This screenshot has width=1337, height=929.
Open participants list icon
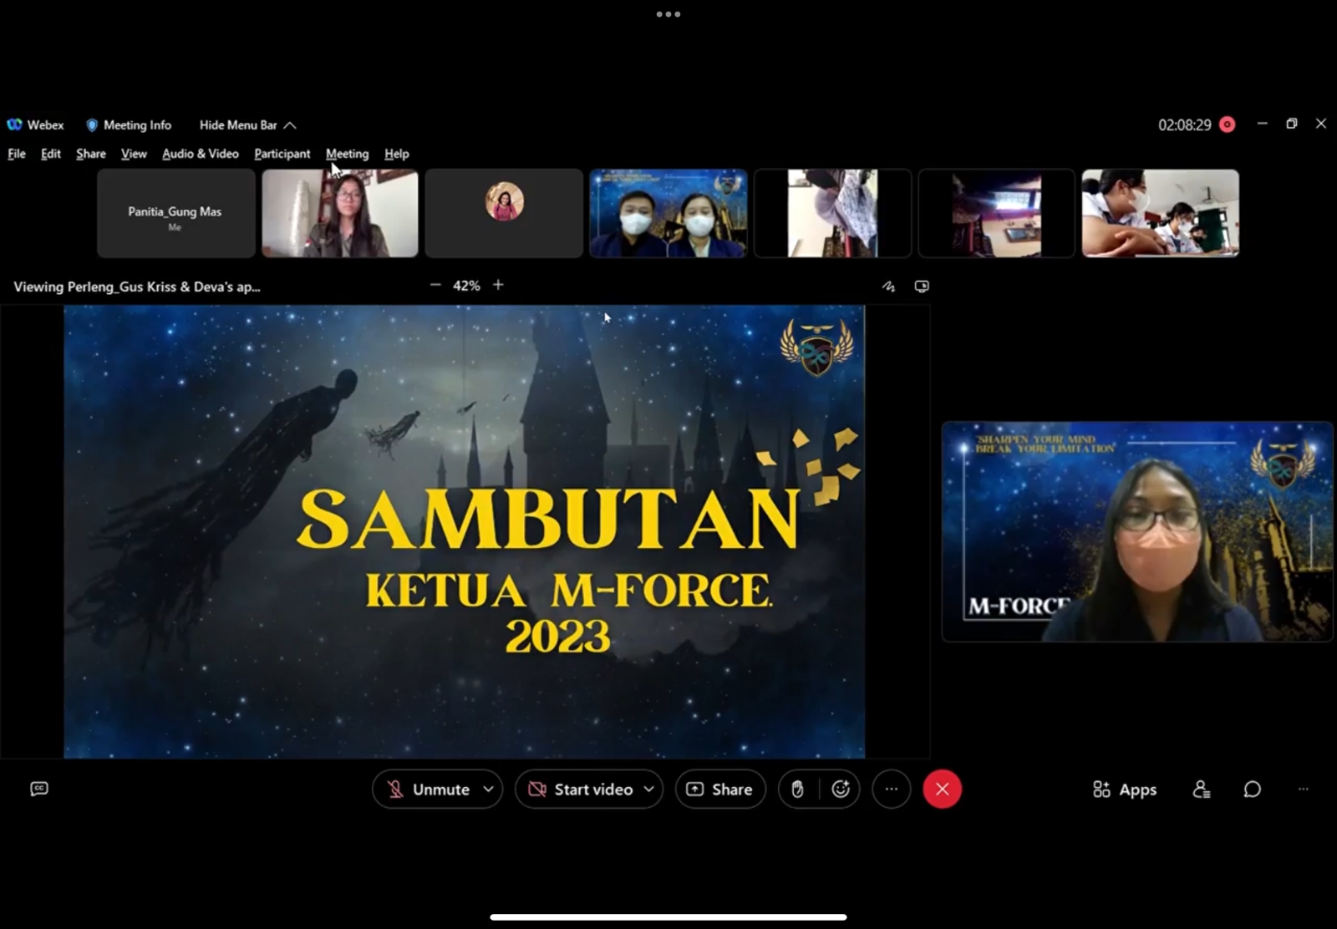click(x=1202, y=789)
